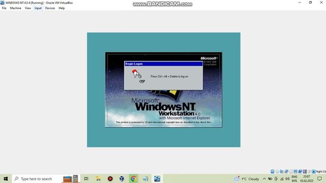Switch to Google Chrome on the taskbar

[133, 178]
